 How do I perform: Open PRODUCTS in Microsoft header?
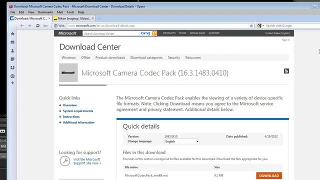pyautogui.click(x=169, y=33)
